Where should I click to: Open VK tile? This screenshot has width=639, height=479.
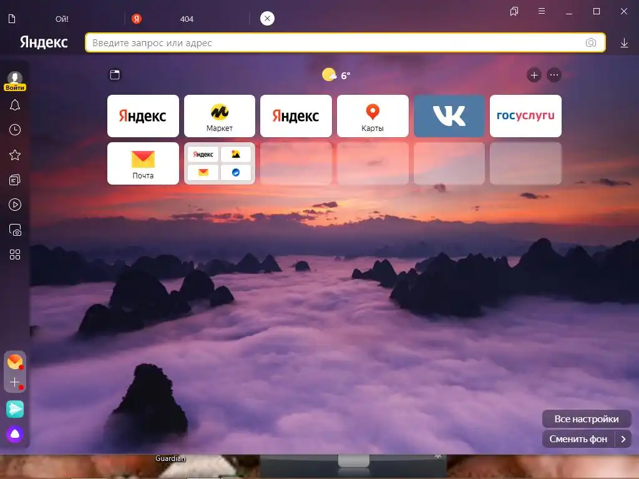(449, 116)
